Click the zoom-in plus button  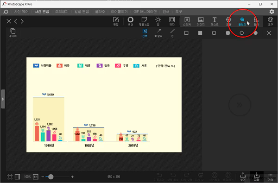point(72,177)
